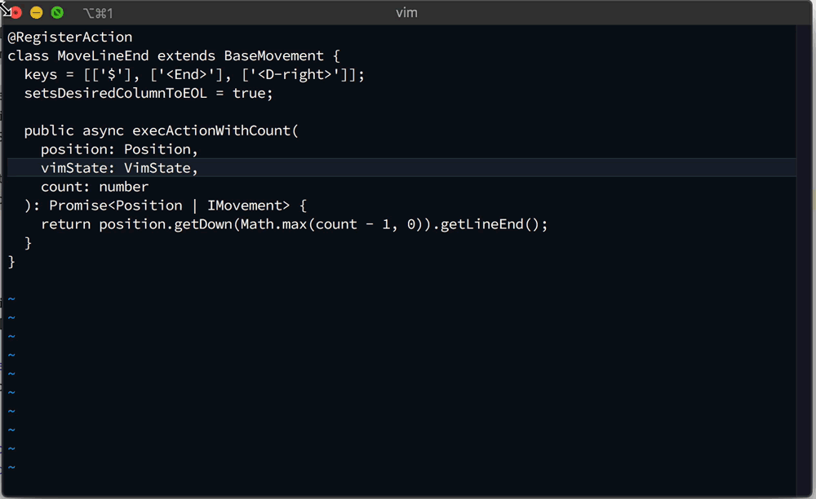Screen dimensions: 816x499
Task: Click "position.getDown(" in return statement
Action: 169,224
